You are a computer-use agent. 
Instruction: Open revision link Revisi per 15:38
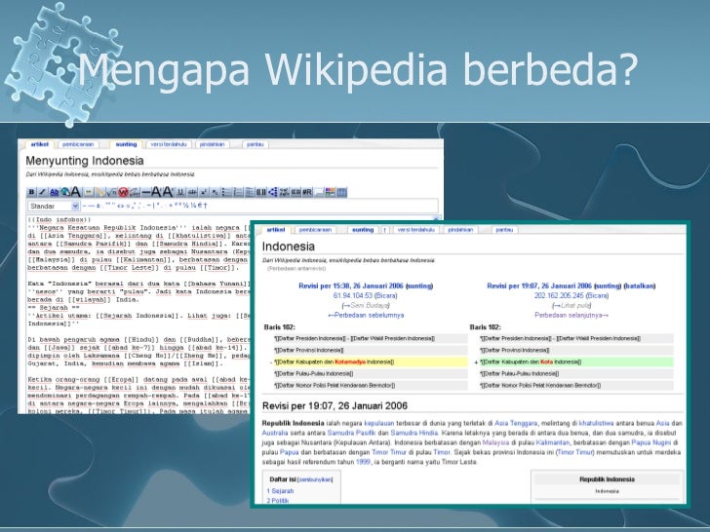[x=350, y=285]
